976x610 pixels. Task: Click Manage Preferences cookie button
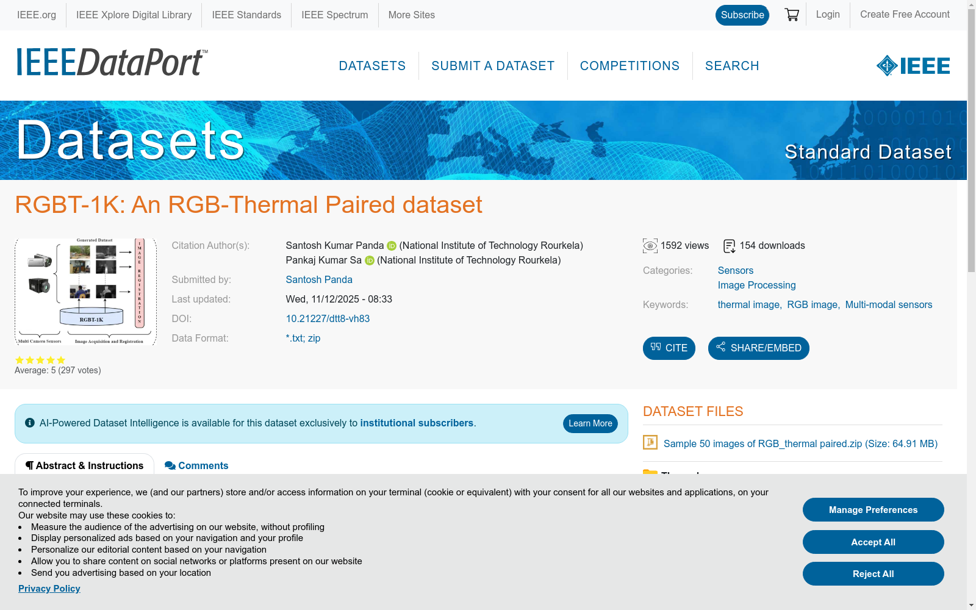tap(874, 510)
